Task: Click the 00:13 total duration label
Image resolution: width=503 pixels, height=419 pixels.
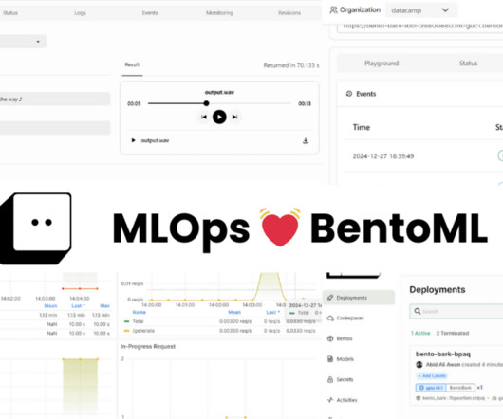Action: [x=305, y=103]
